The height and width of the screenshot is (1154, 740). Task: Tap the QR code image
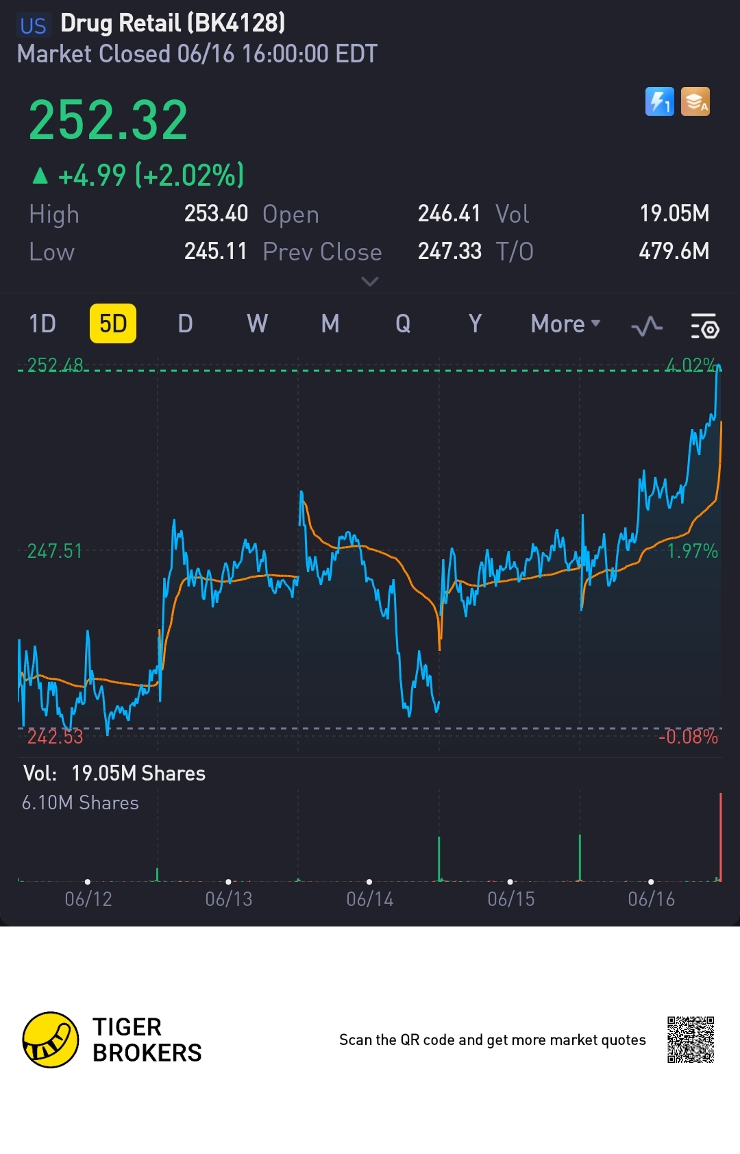pos(691,1040)
